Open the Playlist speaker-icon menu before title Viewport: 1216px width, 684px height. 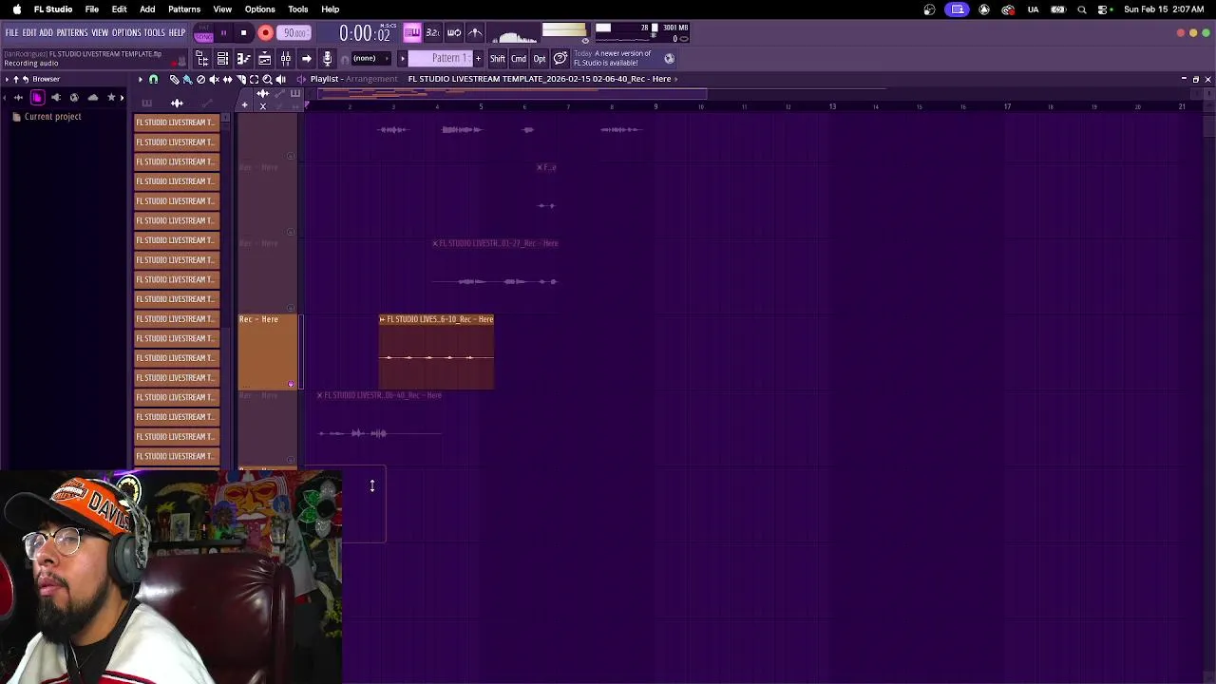click(301, 80)
